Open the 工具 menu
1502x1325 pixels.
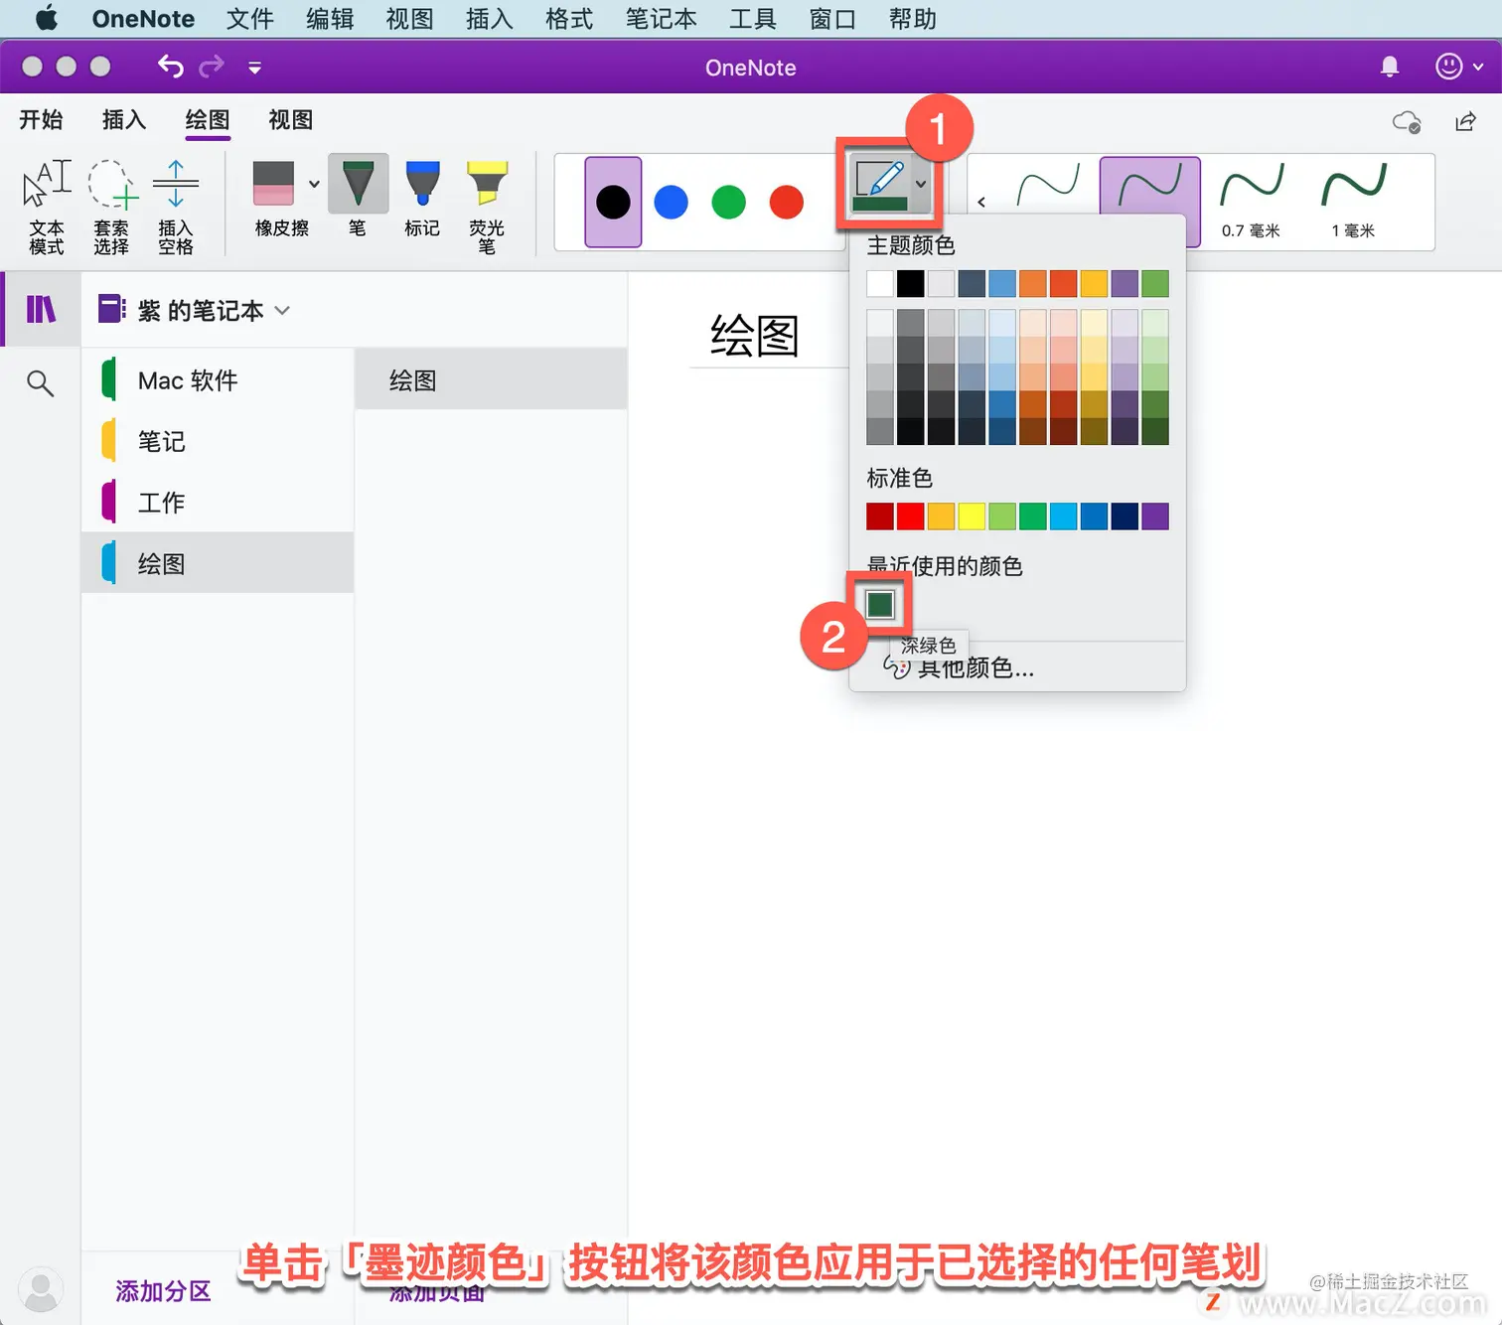tap(752, 19)
